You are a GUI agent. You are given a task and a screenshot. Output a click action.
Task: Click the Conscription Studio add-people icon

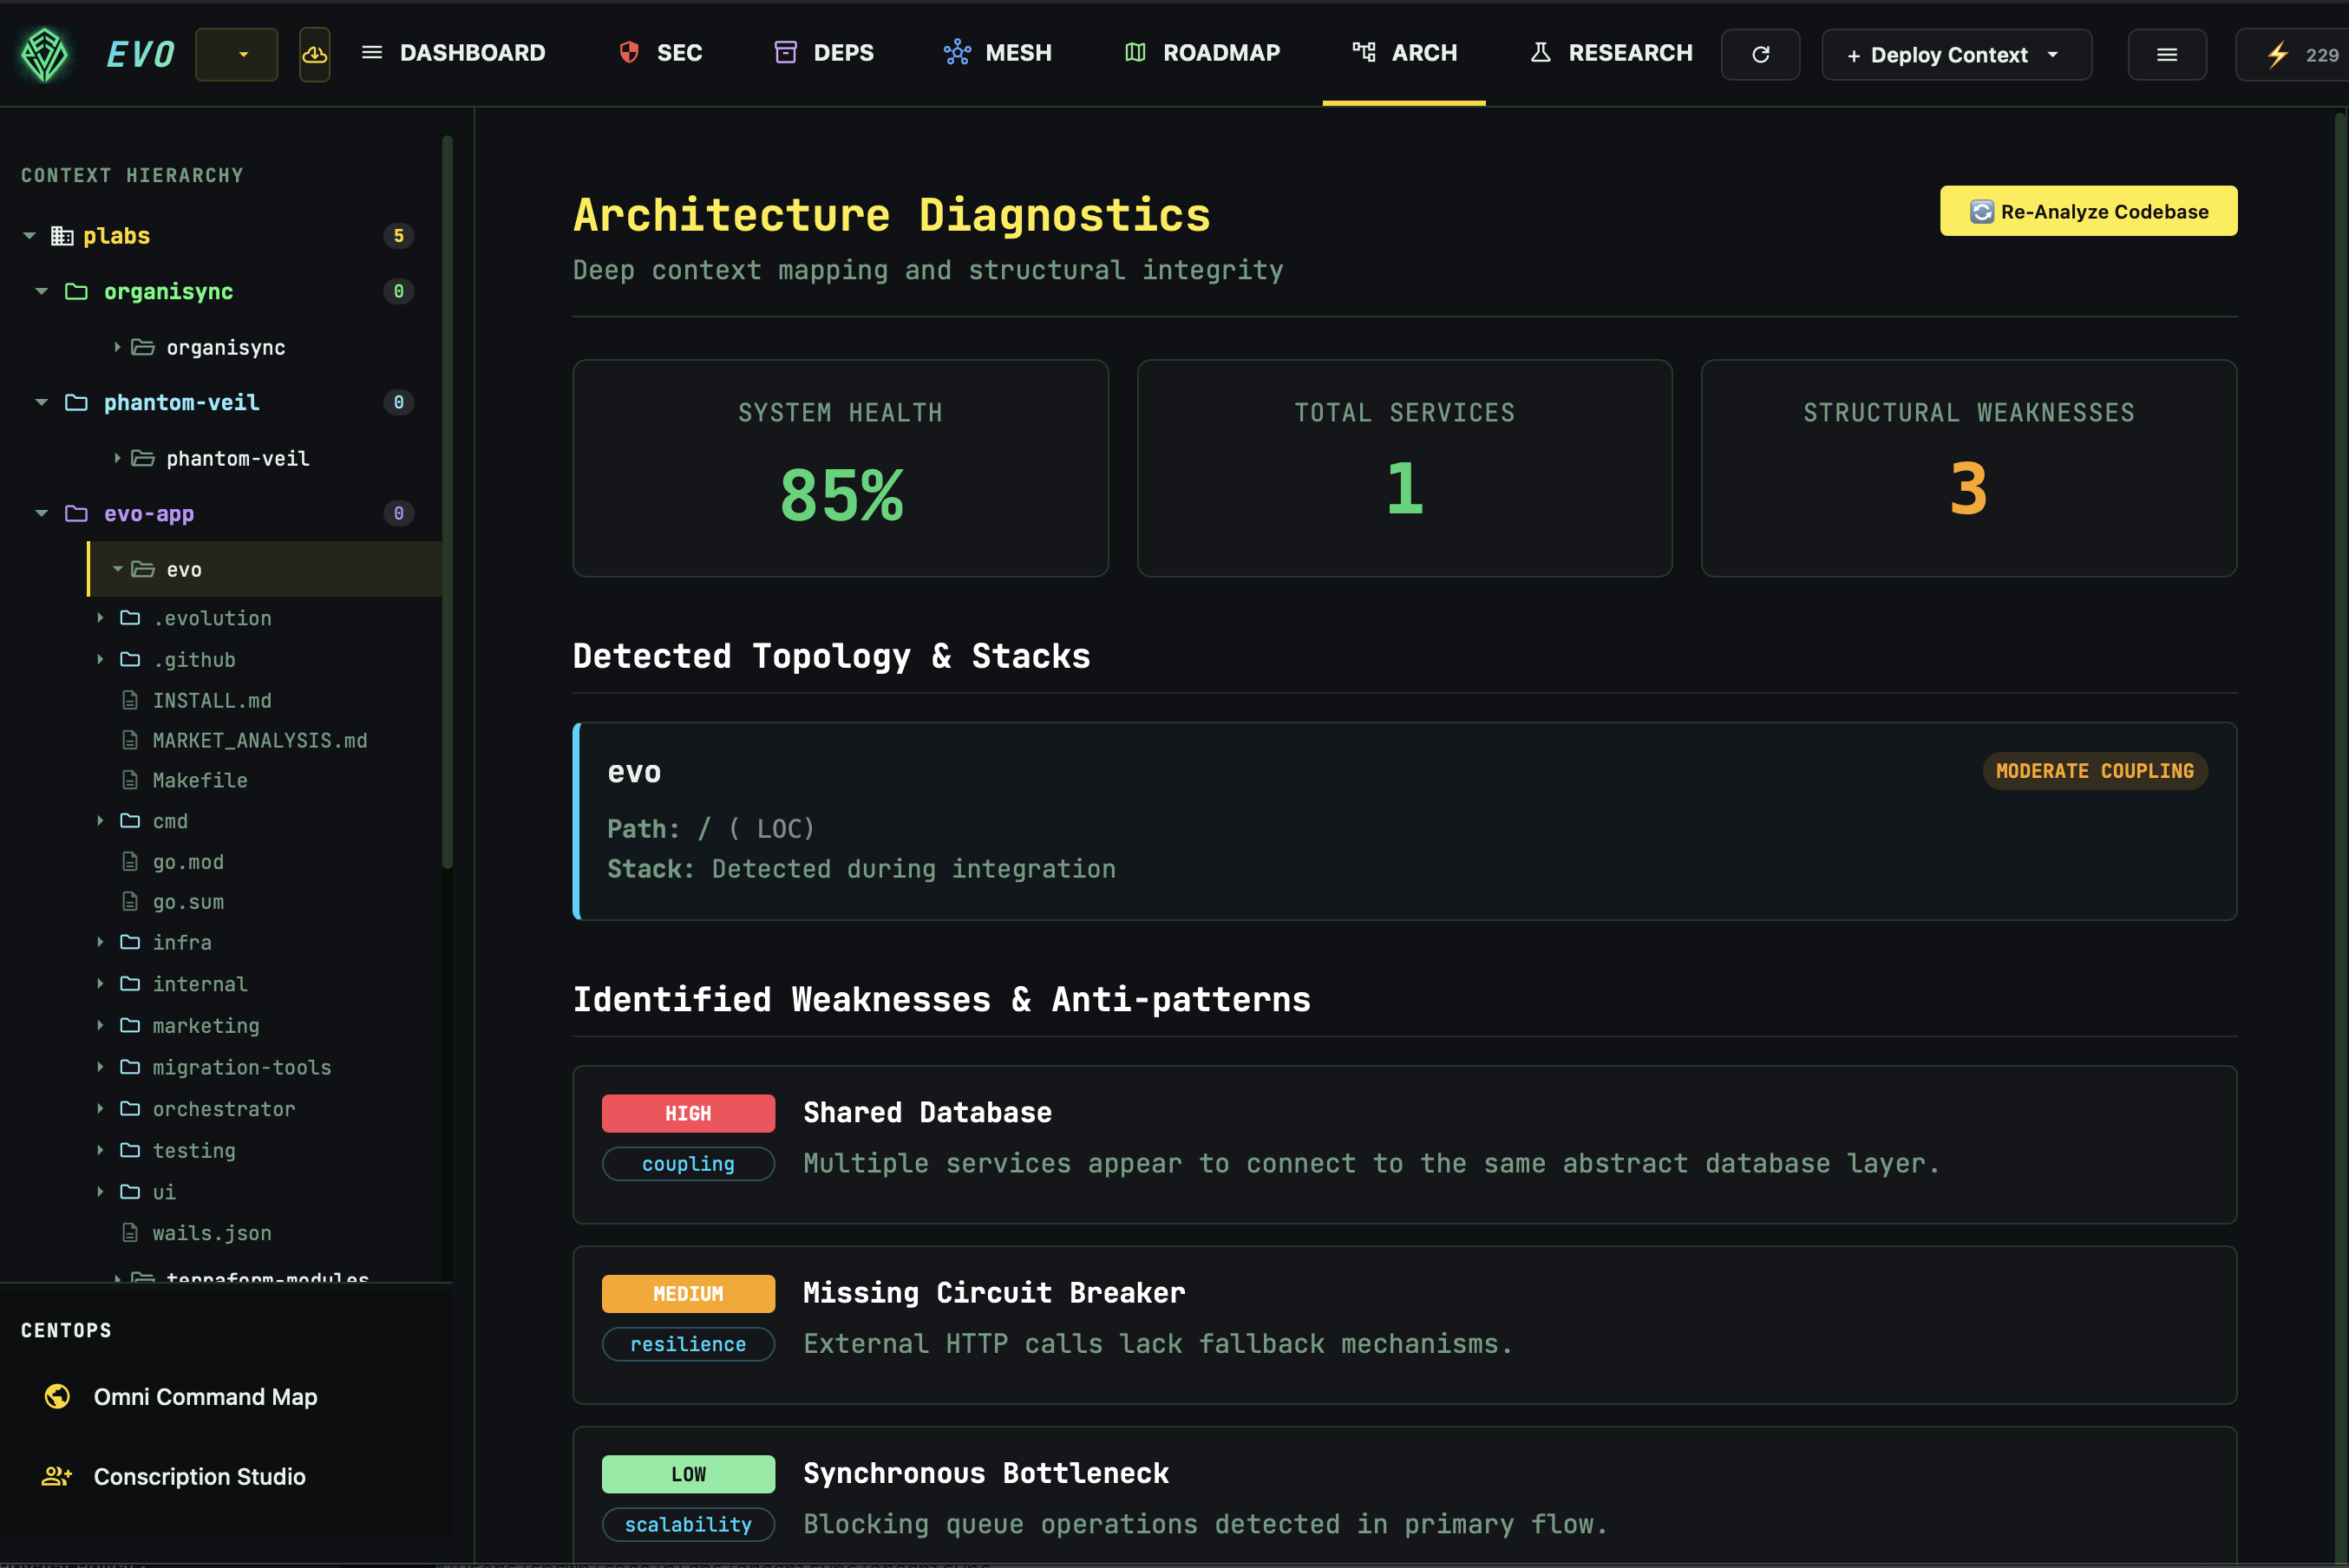coord(57,1476)
